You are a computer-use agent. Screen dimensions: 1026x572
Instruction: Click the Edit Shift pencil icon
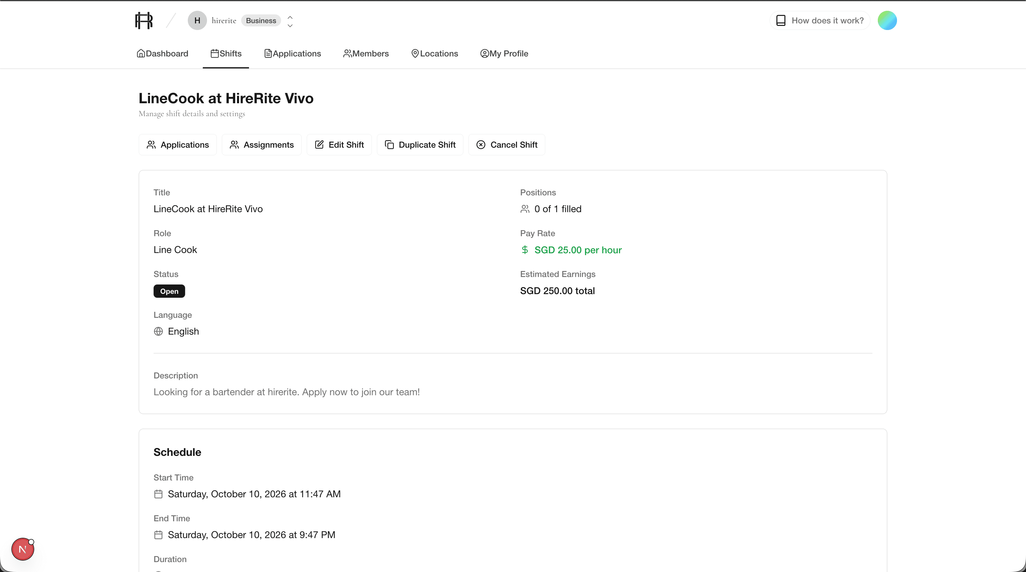click(x=319, y=145)
